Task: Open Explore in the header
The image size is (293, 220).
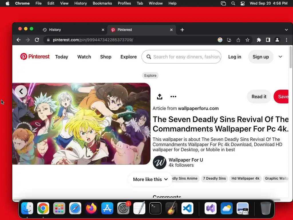Action: point(128,57)
